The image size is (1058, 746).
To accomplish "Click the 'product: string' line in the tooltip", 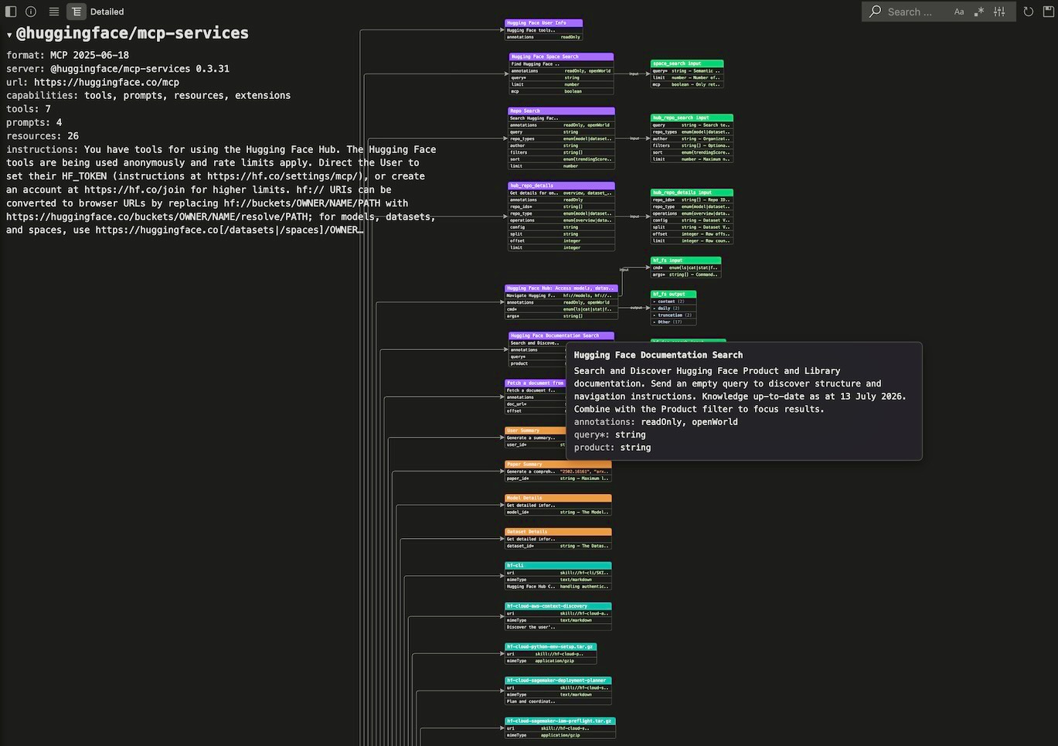I will (x=612, y=448).
